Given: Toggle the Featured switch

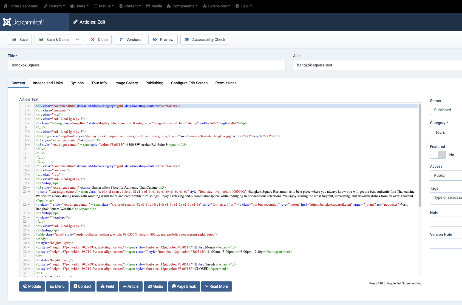Looking at the screenshot, I should [438, 155].
